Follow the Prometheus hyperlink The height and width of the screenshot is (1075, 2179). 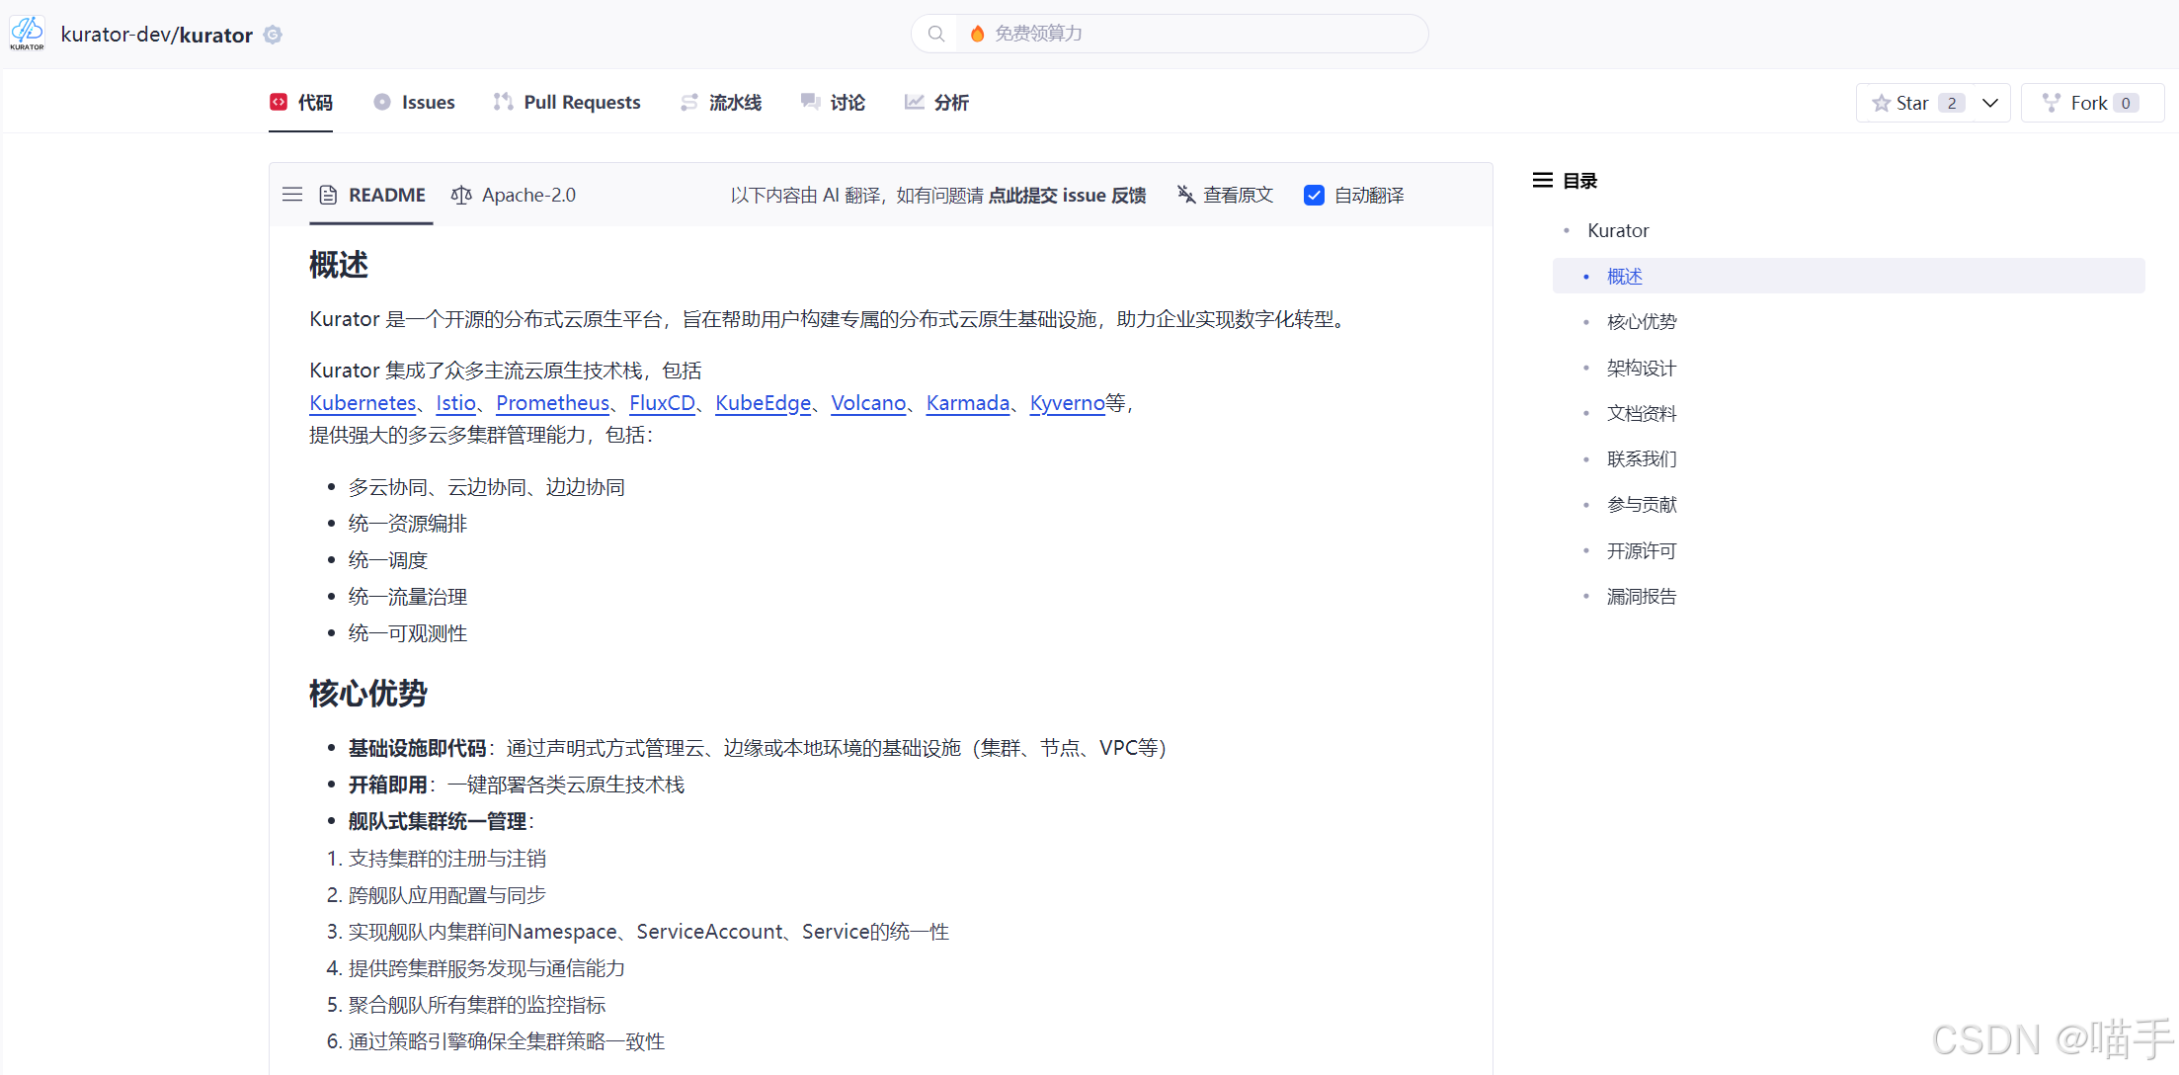click(552, 403)
